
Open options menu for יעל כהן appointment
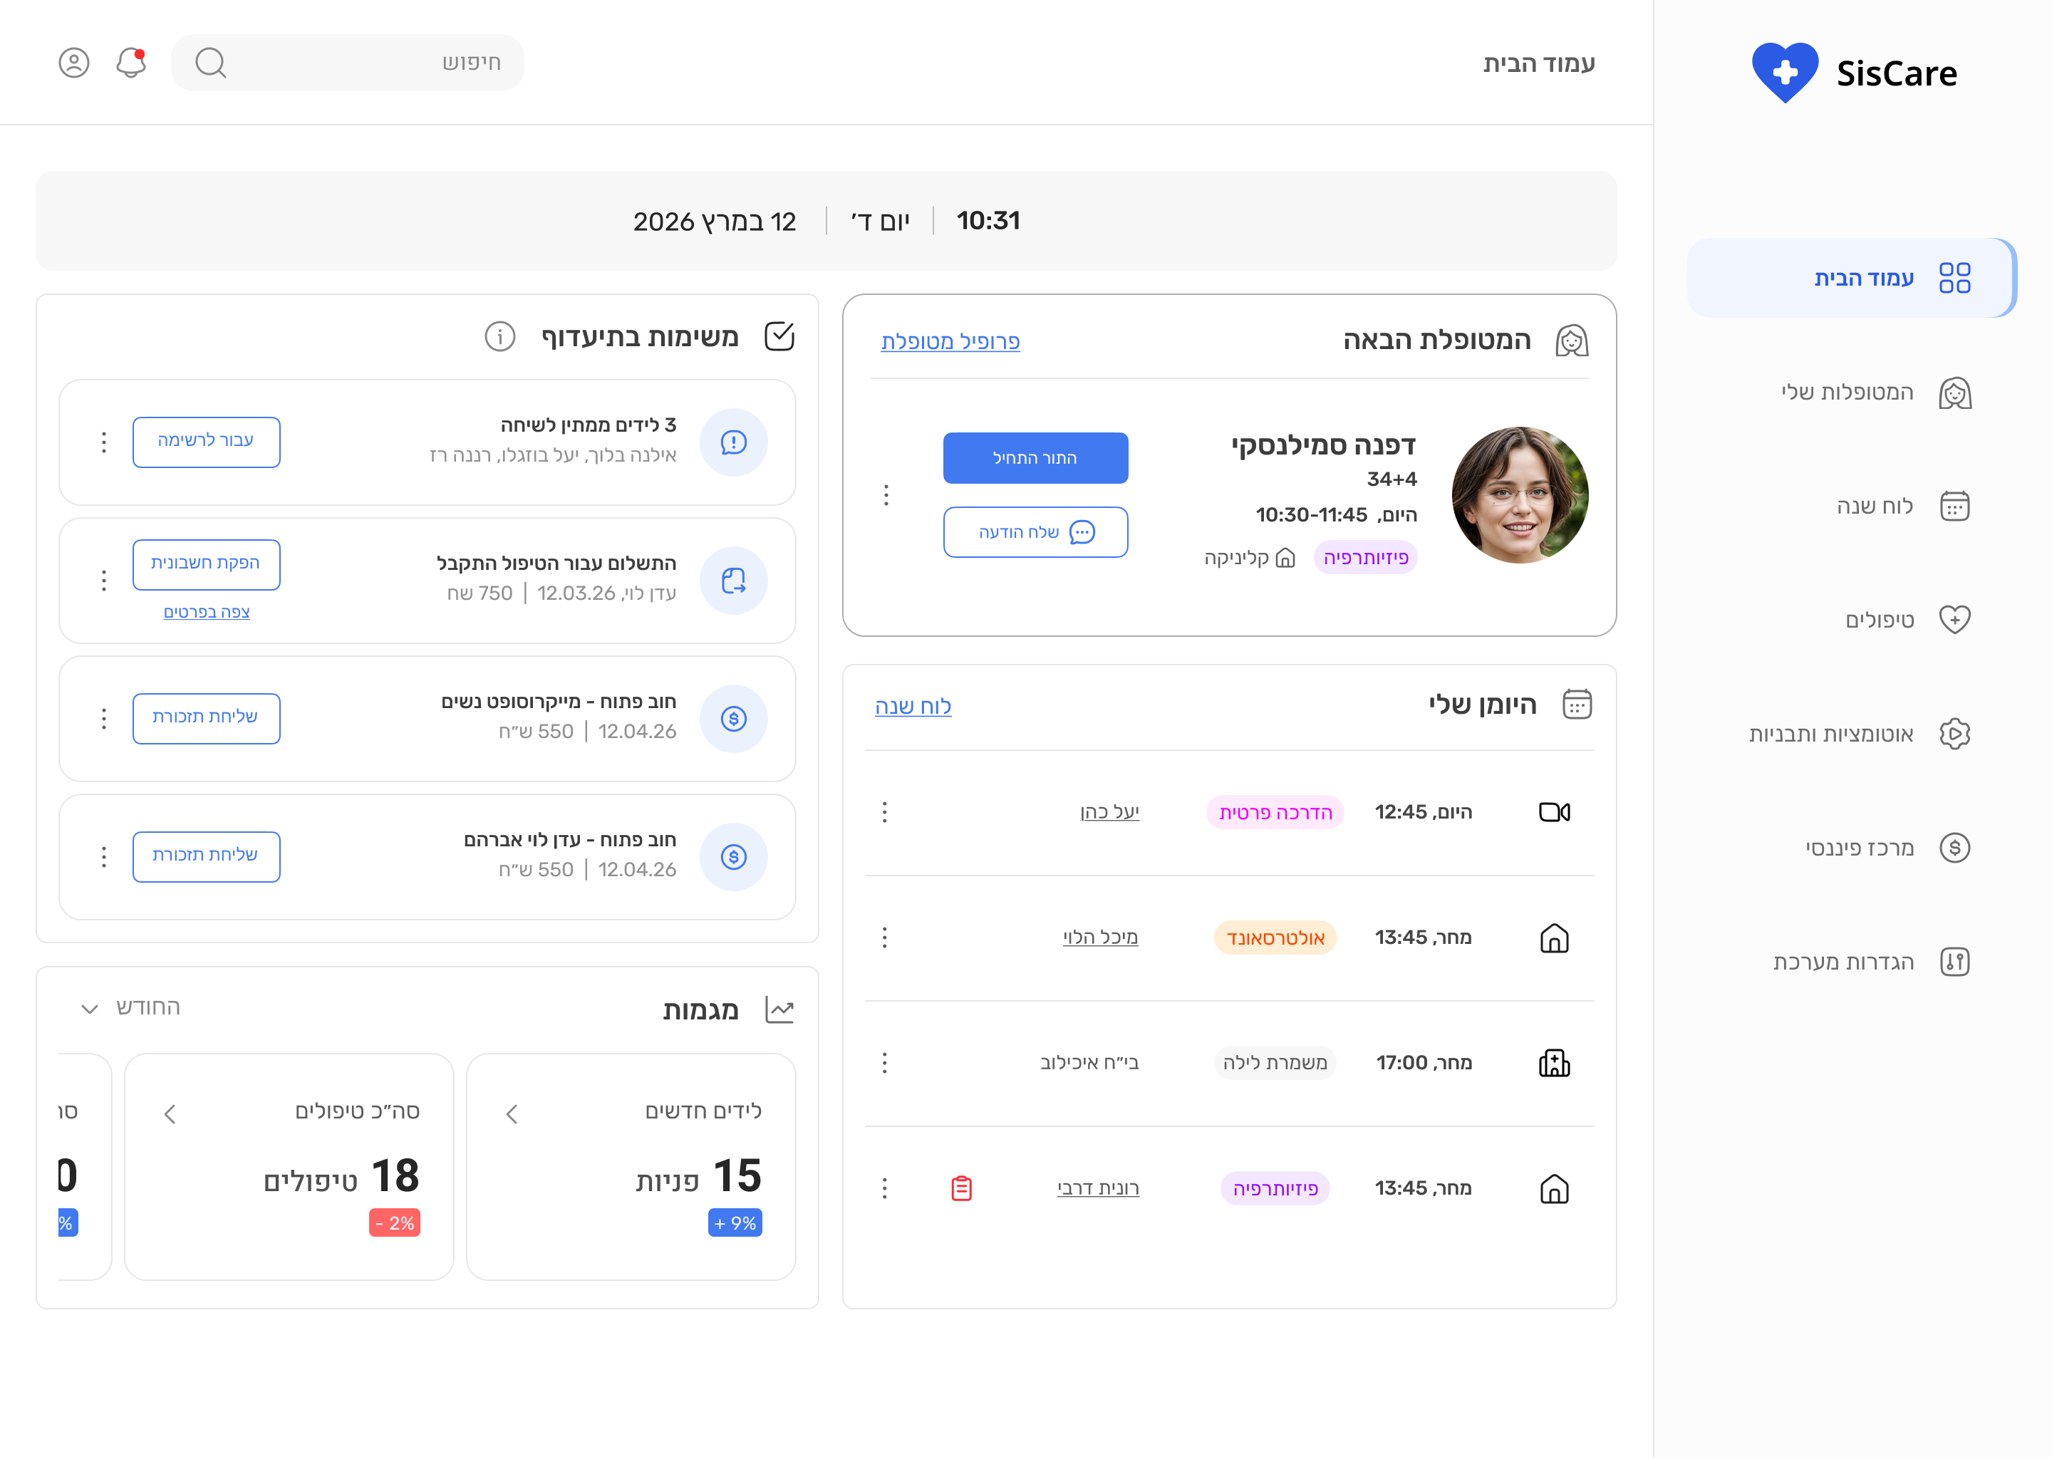click(x=885, y=812)
